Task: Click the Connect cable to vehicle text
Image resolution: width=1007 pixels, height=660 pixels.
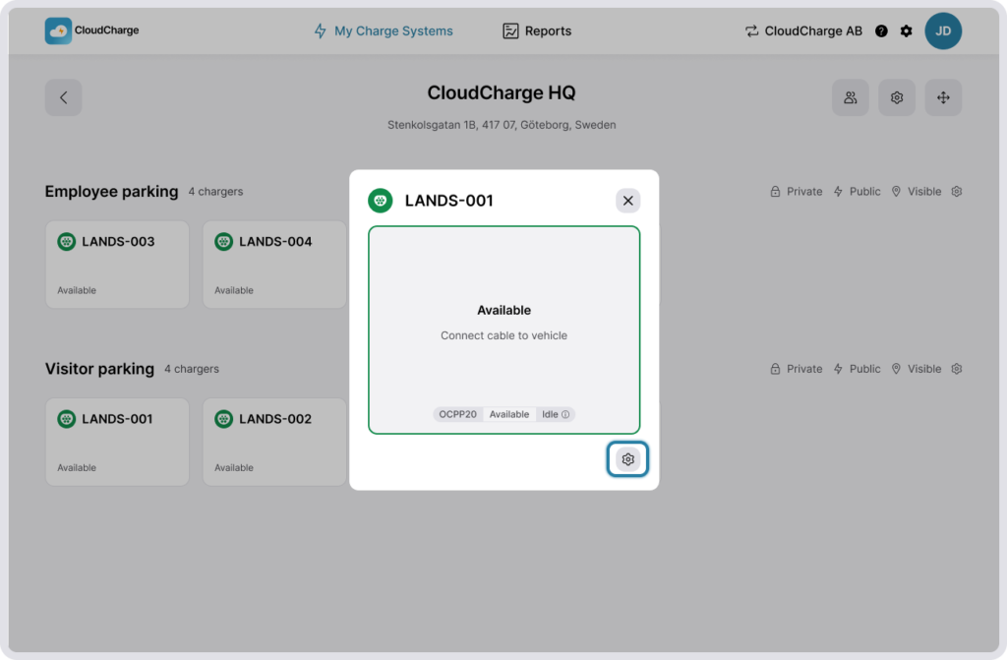Action: tap(504, 335)
